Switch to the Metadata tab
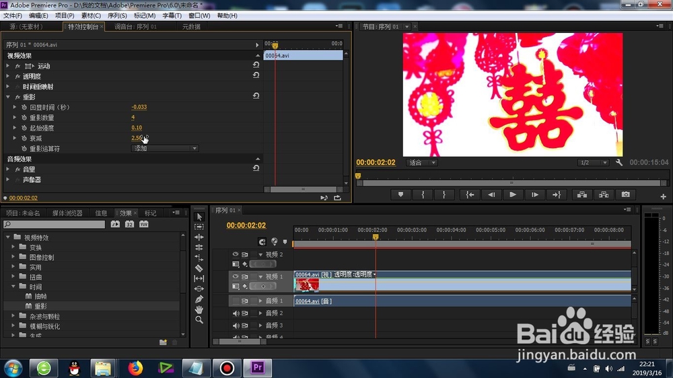 tap(191, 27)
